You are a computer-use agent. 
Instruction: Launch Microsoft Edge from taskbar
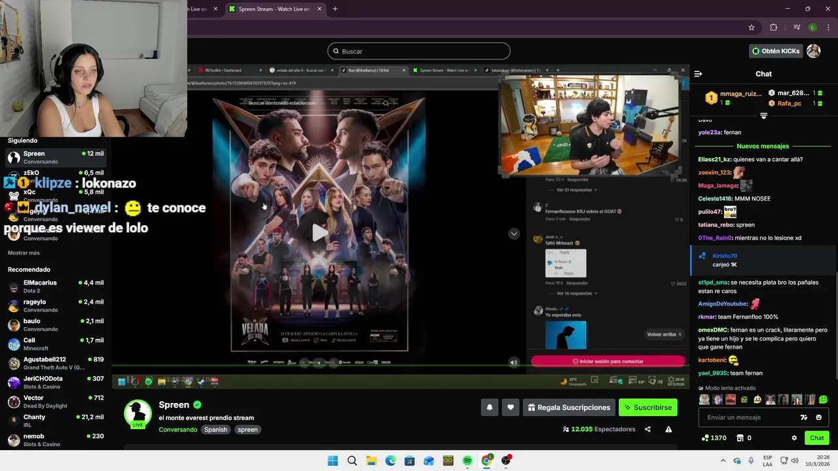coord(391,461)
